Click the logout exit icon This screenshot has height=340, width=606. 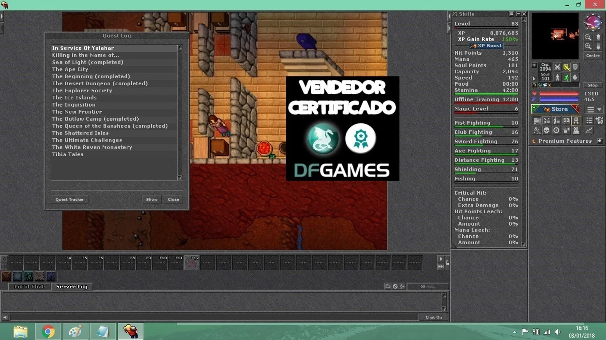click(x=599, y=121)
